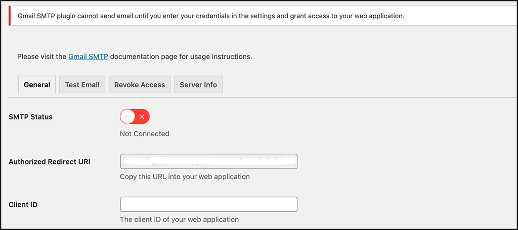Viewport: 518px width, 230px height.
Task: Click the 'Copy this URL into your web application' hint
Action: pyautogui.click(x=185, y=177)
